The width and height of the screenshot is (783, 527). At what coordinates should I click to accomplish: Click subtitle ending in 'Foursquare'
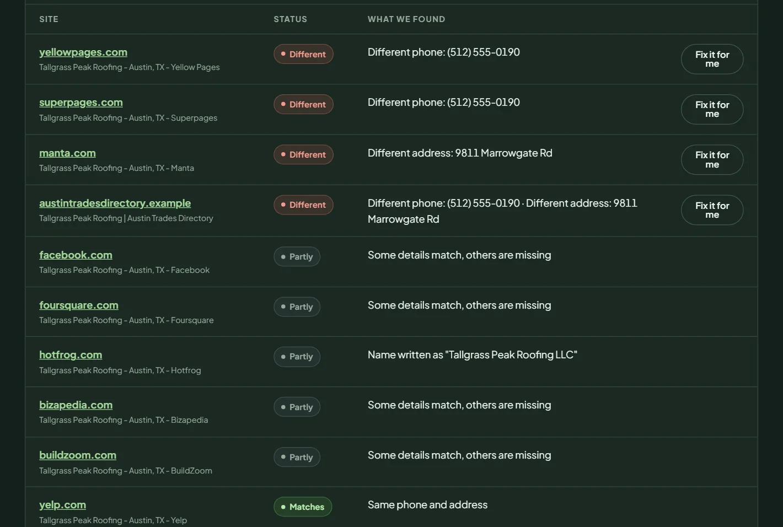coord(126,320)
